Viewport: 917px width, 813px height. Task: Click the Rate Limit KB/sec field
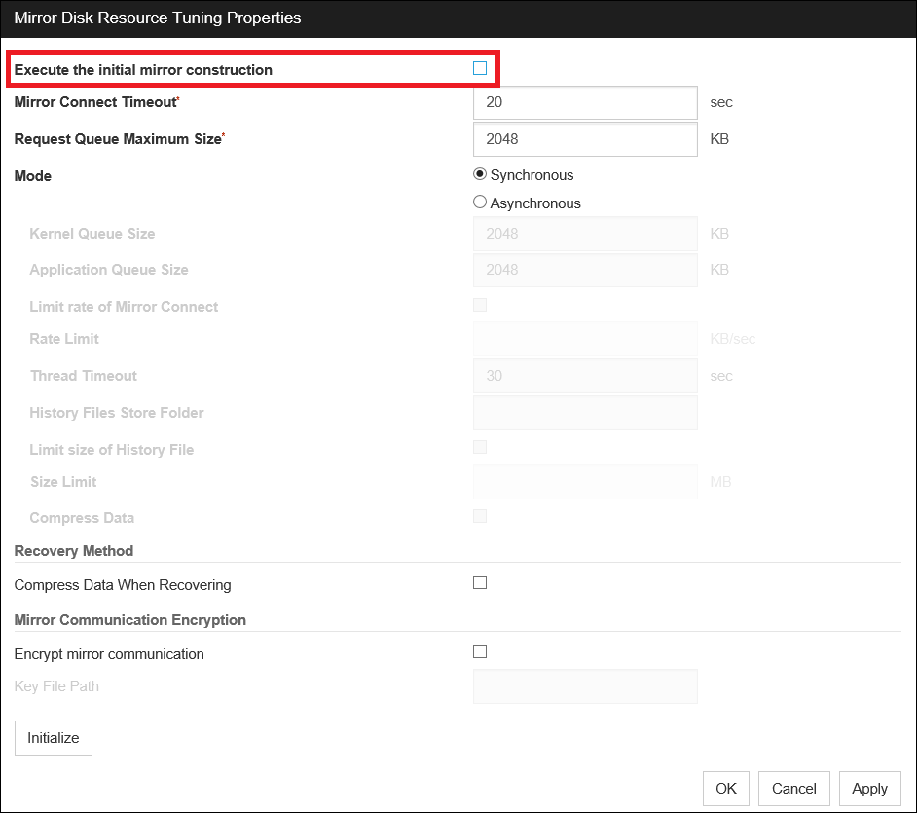point(584,339)
